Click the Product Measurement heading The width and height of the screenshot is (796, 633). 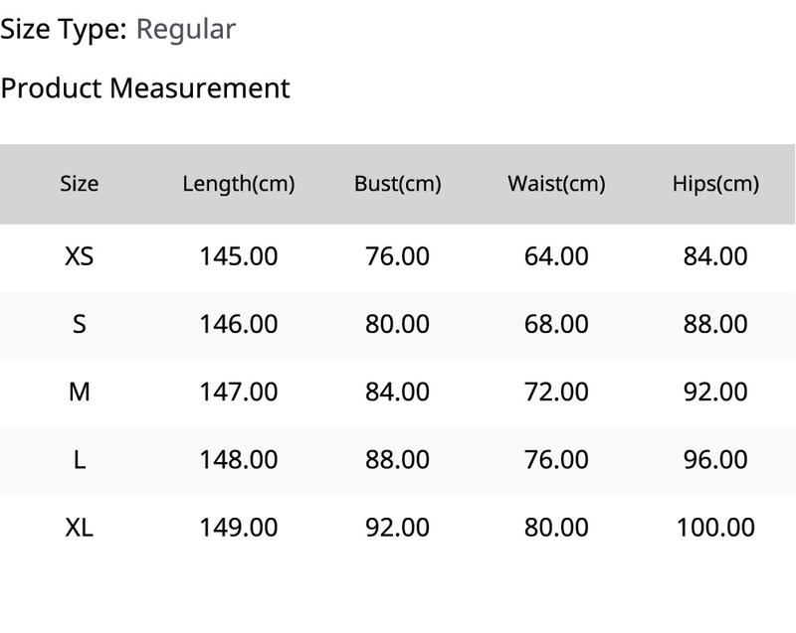click(145, 88)
